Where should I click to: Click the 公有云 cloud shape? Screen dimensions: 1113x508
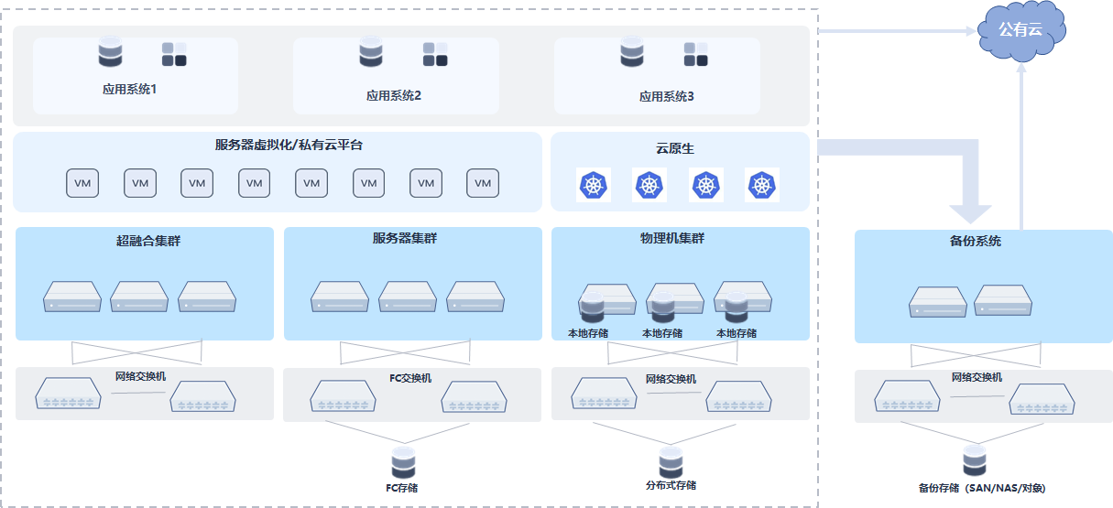1021,29
